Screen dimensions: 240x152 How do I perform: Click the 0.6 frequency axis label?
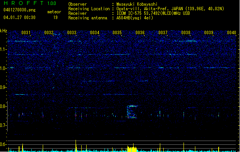coord(3,144)
